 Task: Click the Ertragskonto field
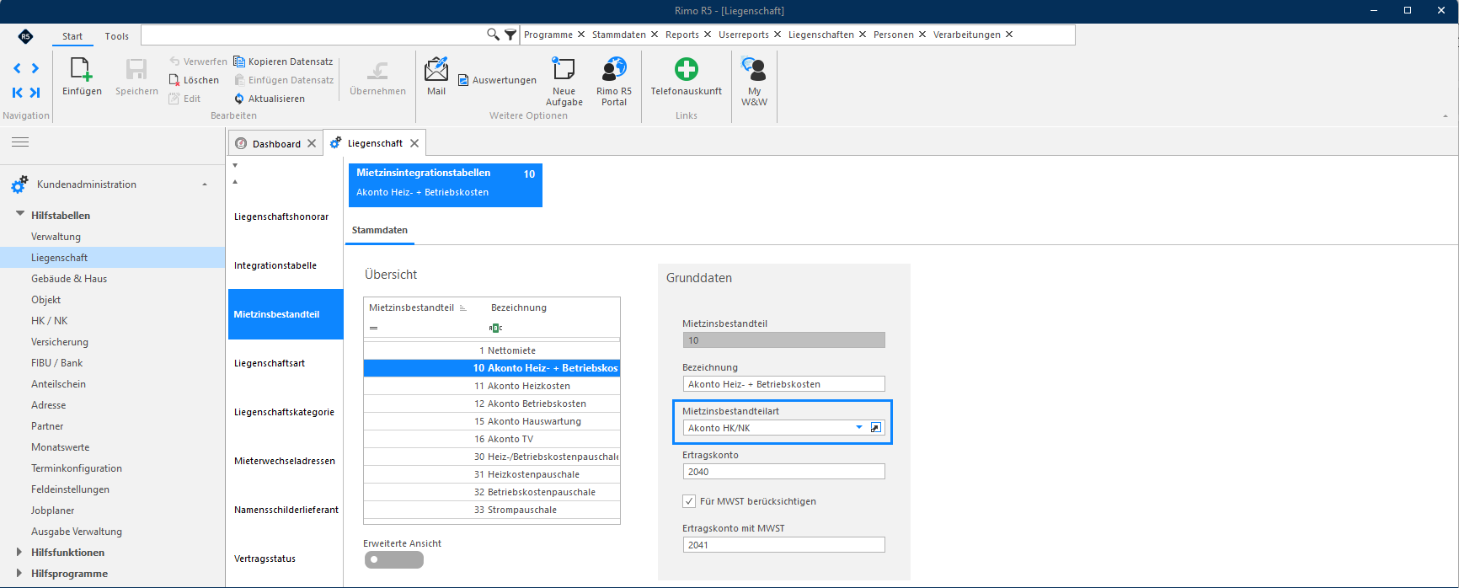point(783,472)
